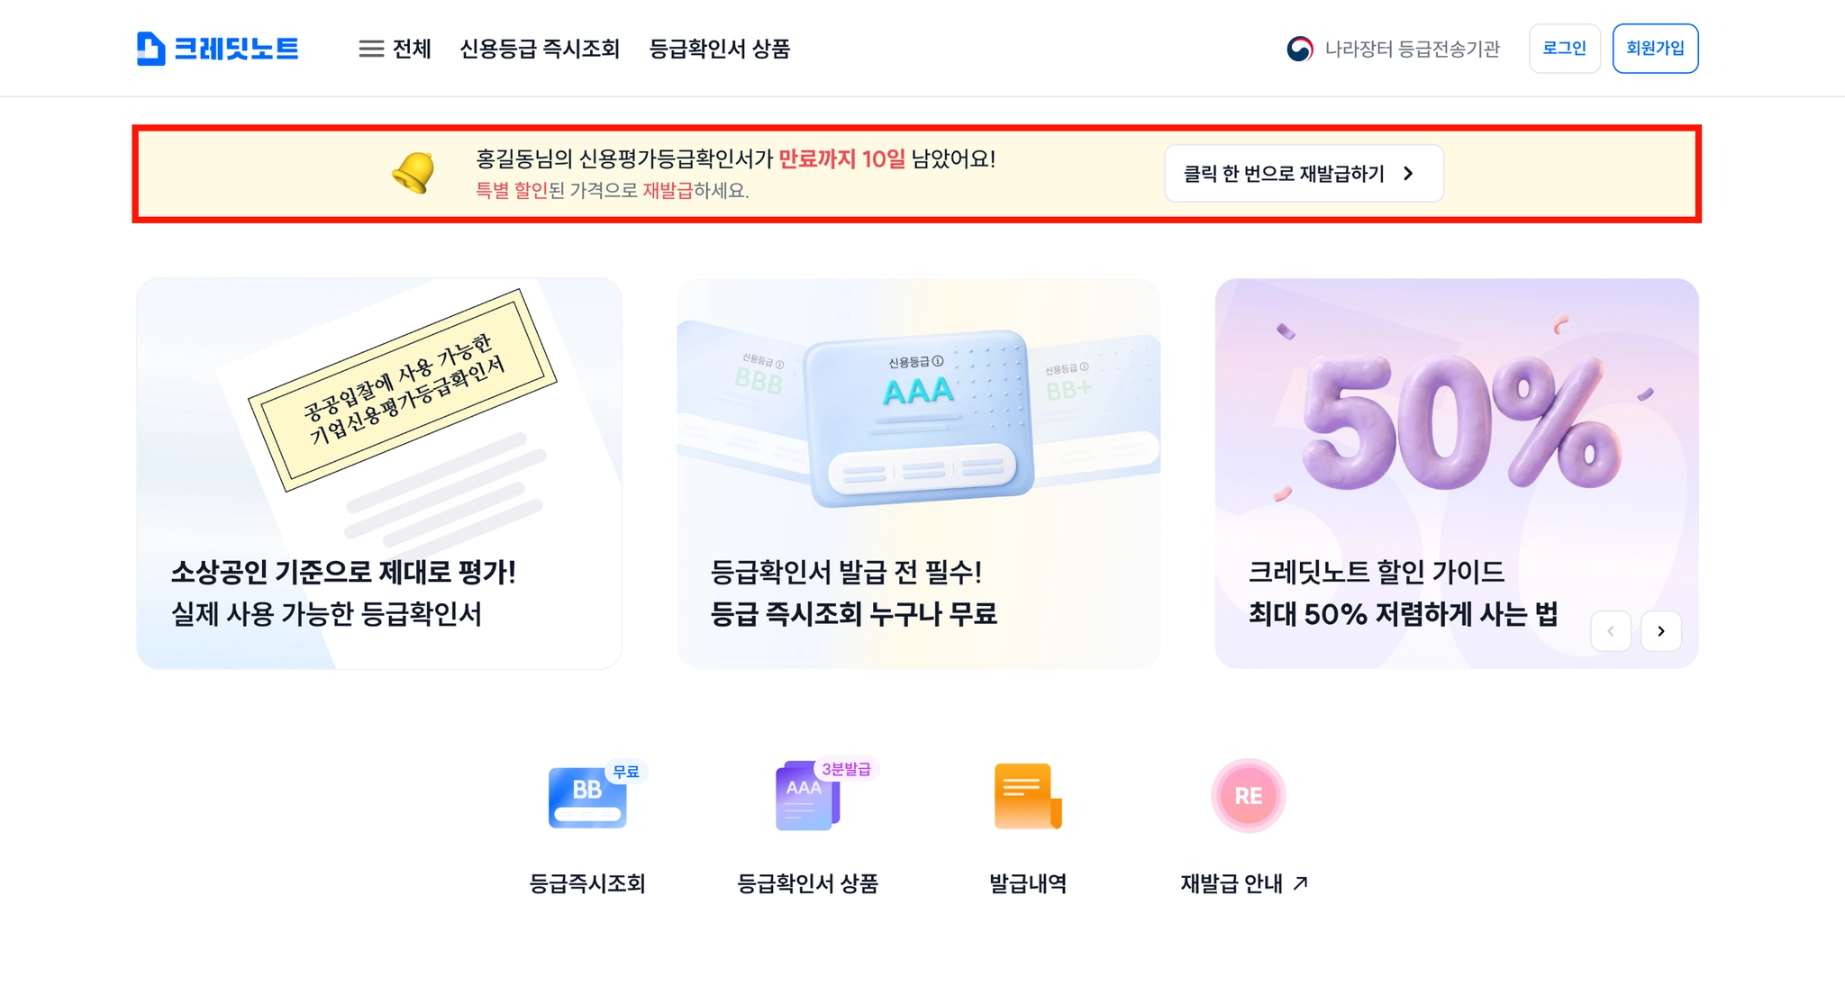
Task: Click 클릭 한 번으로 재발급하기 button
Action: click(x=1304, y=174)
